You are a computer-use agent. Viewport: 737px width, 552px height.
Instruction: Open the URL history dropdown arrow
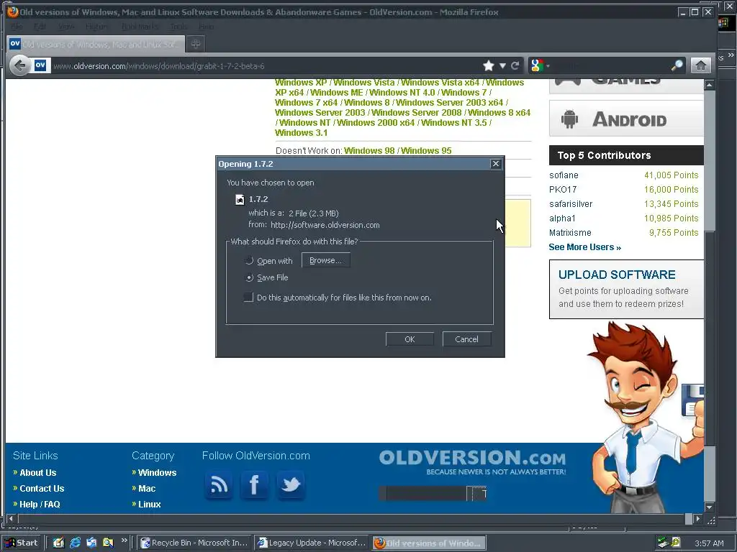point(502,65)
